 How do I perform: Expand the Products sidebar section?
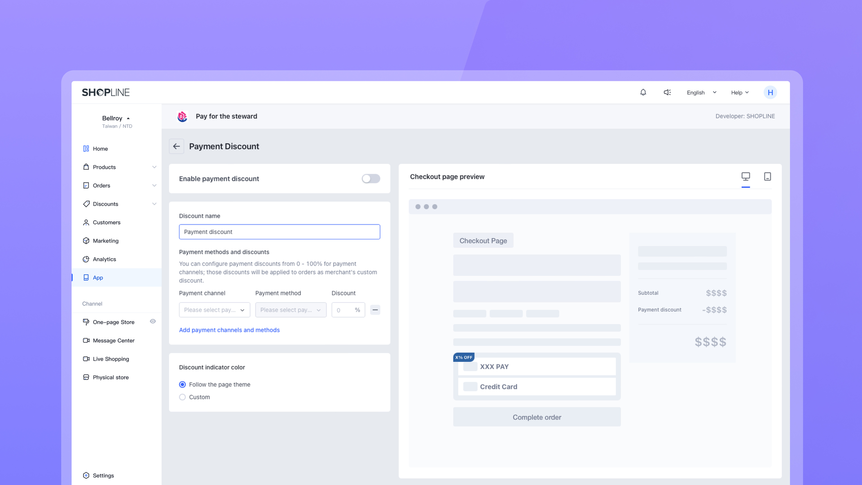pyautogui.click(x=119, y=167)
